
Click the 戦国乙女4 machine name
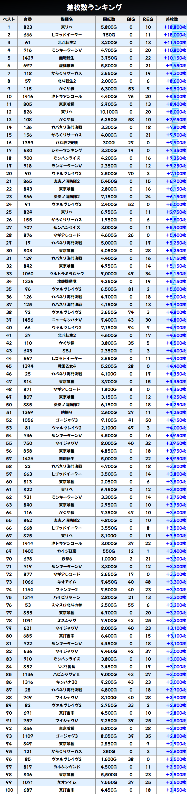67,366
